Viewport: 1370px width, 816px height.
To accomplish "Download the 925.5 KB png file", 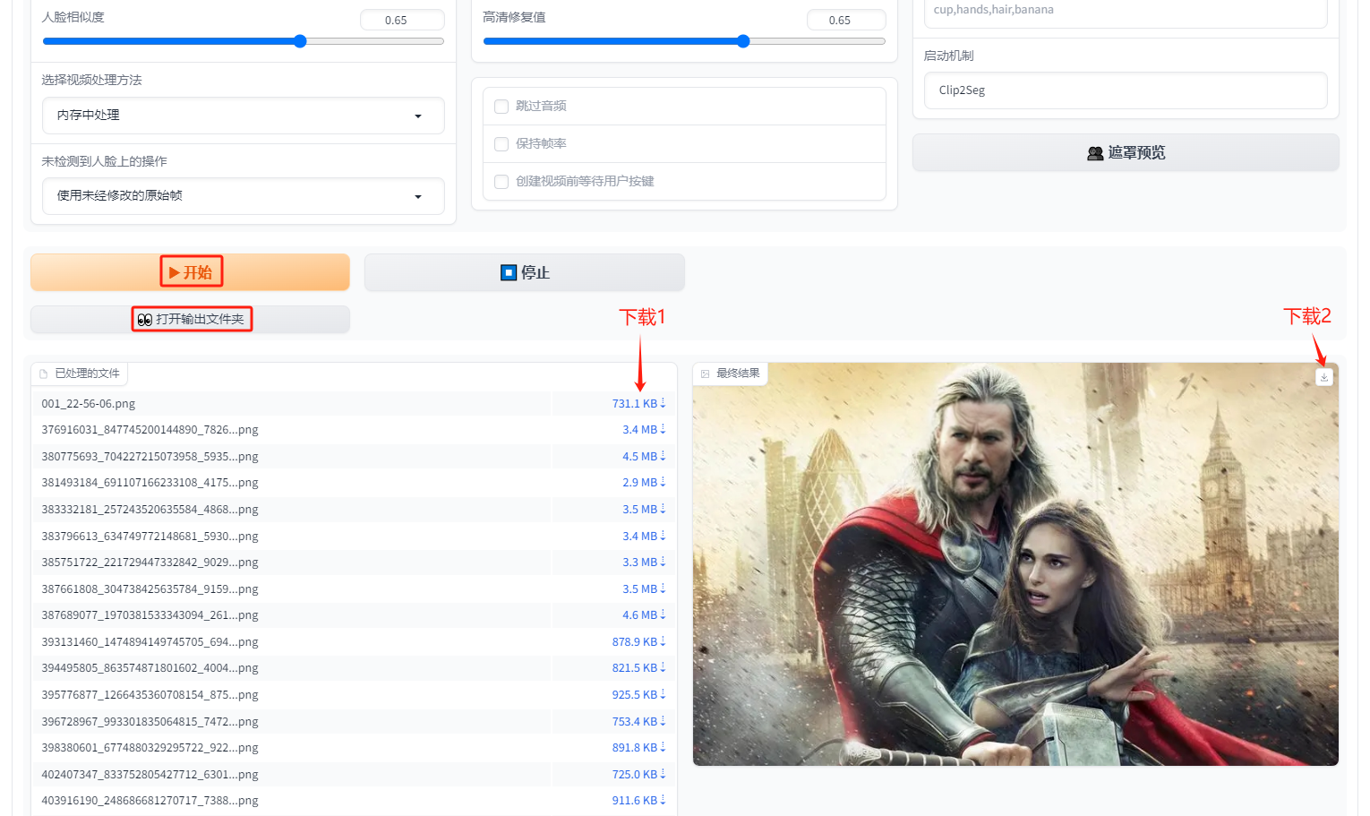I will [x=638, y=695].
